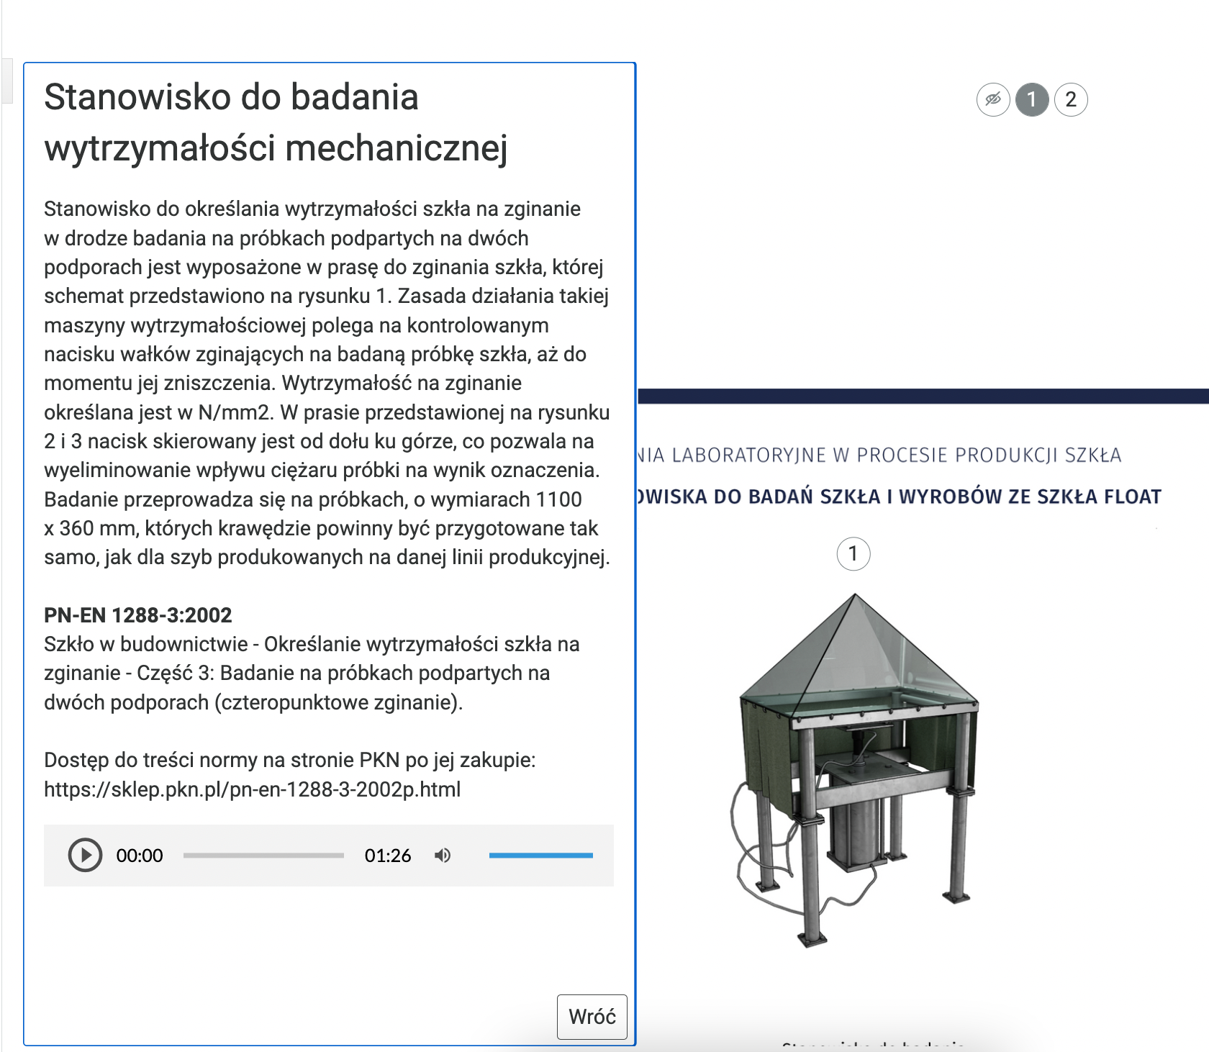Restart playback with the circular play icon
The height and width of the screenshot is (1052, 1209).
tap(85, 856)
